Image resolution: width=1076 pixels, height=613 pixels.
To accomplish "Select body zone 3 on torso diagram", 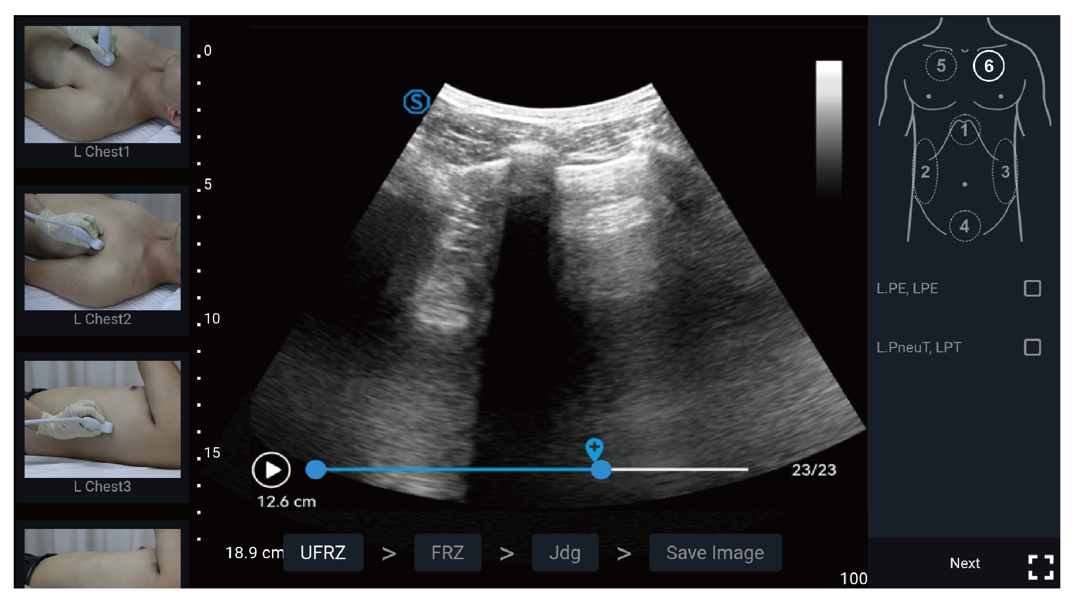I will tap(1005, 171).
